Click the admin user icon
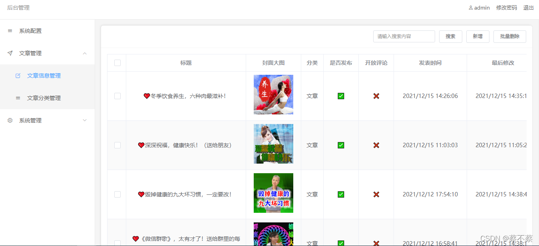This screenshot has height=246, width=539. tap(471, 8)
